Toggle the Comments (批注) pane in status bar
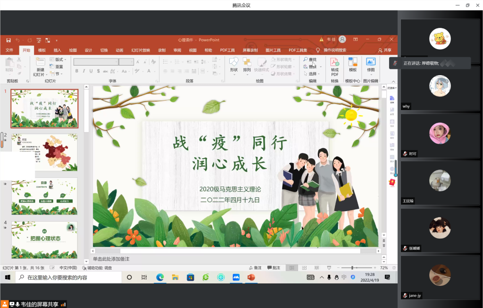483x308 pixels. coord(274,267)
